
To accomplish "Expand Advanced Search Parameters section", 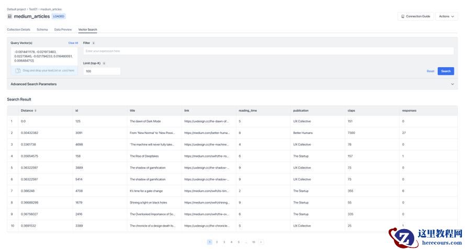I will click(452, 84).
